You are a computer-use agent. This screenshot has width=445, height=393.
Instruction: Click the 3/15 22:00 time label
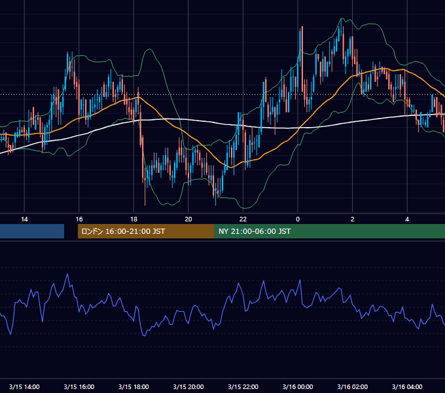tap(243, 386)
